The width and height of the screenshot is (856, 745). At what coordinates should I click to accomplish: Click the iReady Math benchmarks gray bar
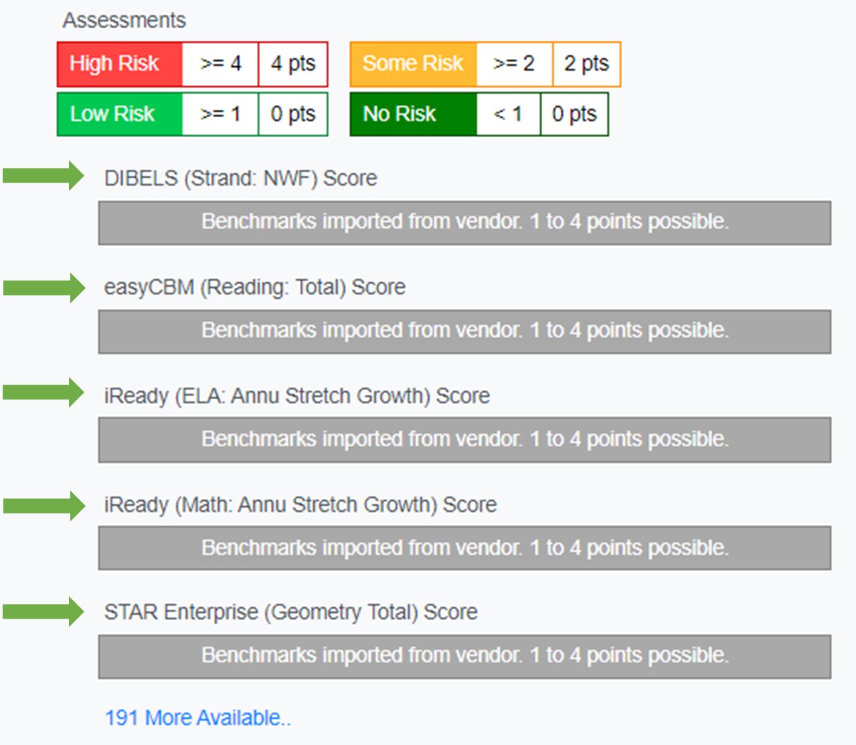[x=464, y=548]
